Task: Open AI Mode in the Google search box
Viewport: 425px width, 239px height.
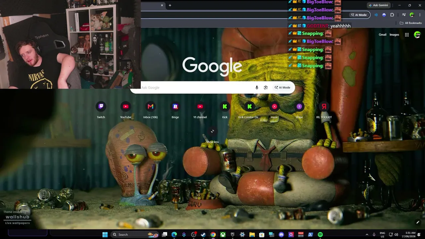Action: pos(282,88)
